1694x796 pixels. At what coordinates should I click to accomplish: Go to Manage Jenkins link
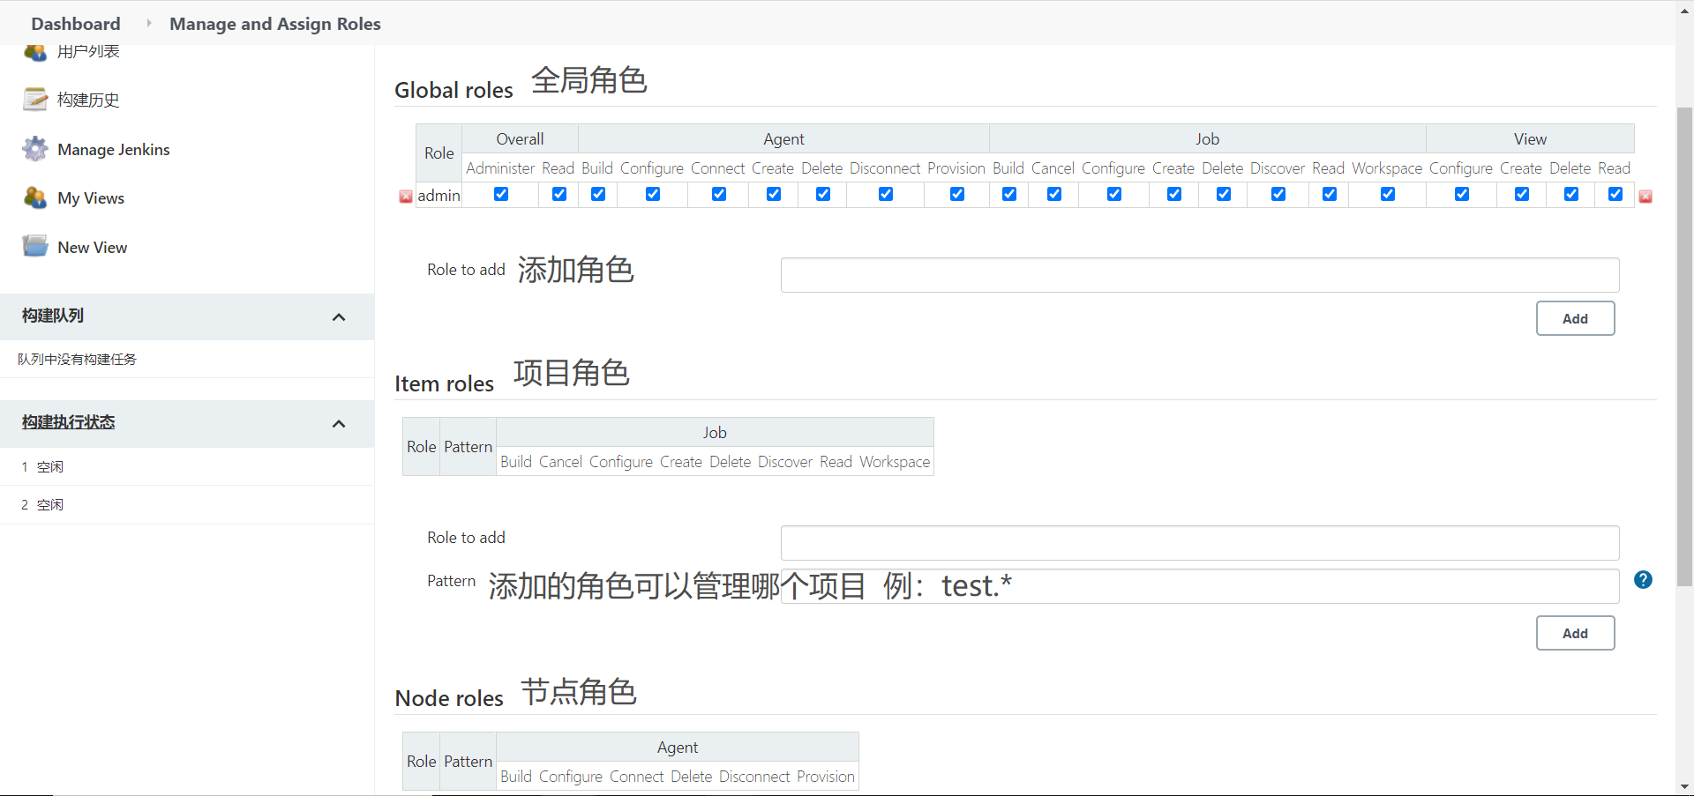tap(114, 149)
